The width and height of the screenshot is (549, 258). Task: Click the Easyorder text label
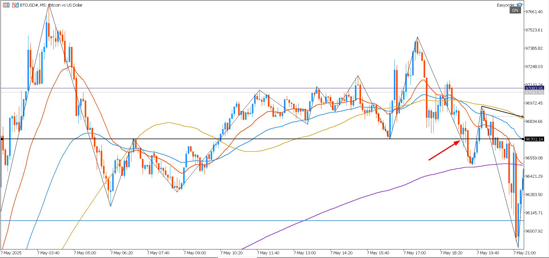[505, 5]
